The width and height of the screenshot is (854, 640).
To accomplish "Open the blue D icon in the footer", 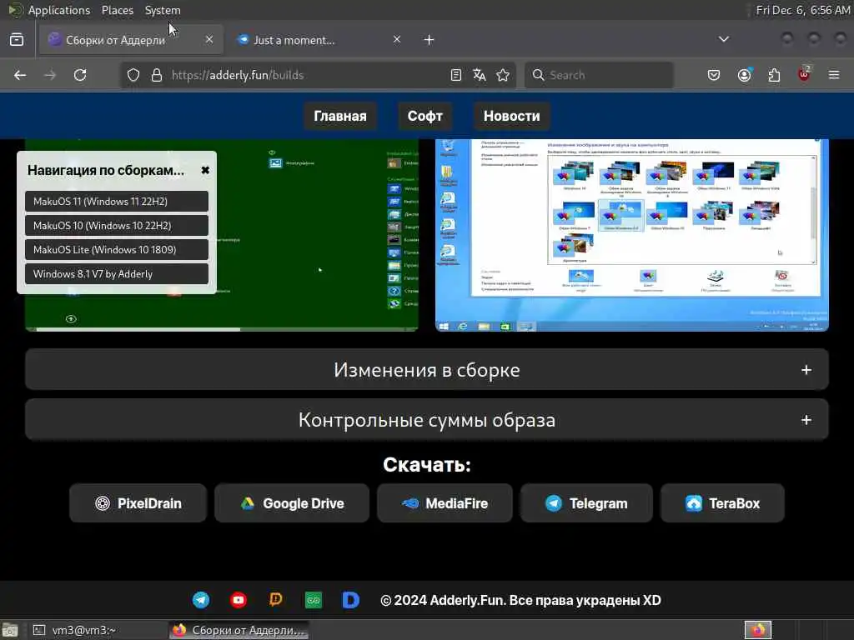I will 351,600.
